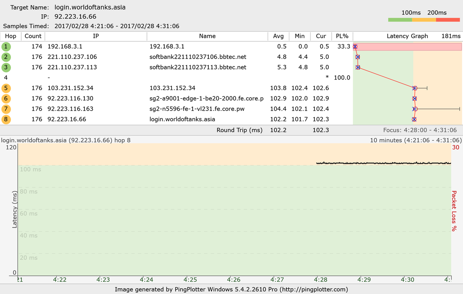
Task: Click the Latency (ms) axis label
Action: (x=14, y=209)
